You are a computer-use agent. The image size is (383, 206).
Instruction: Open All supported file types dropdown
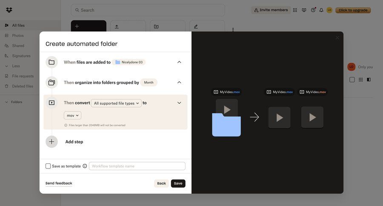(116, 103)
